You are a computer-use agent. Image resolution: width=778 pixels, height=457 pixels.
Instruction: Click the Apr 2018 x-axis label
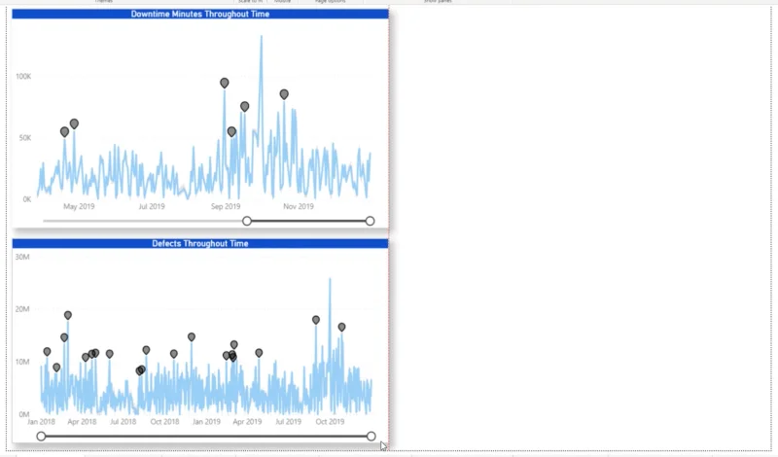[83, 422]
